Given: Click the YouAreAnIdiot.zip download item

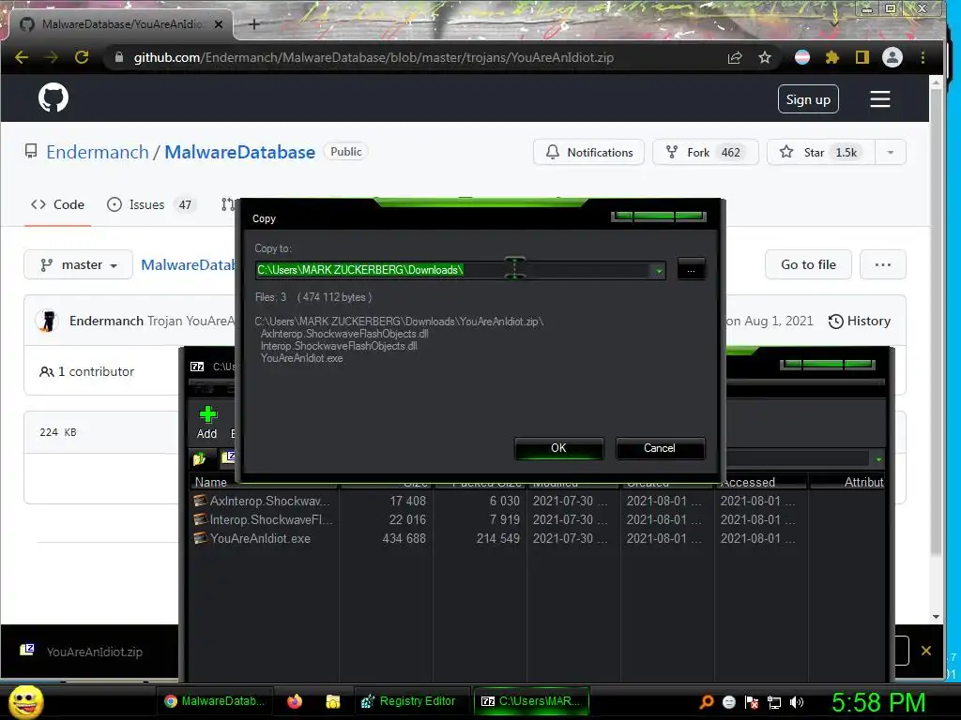Looking at the screenshot, I should click(x=83, y=652).
